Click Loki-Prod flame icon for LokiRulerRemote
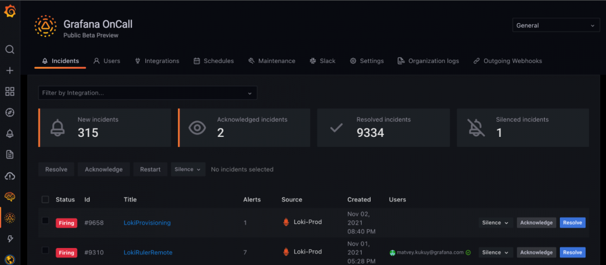Viewport: 606px width, 265px height. pos(286,252)
